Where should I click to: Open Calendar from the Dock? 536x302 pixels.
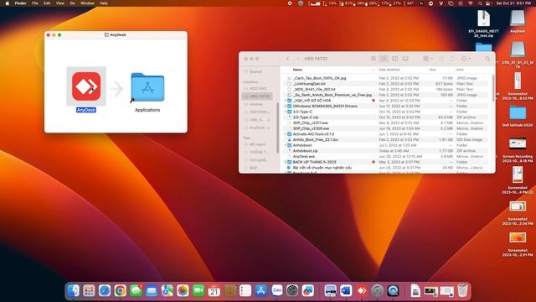214,291
